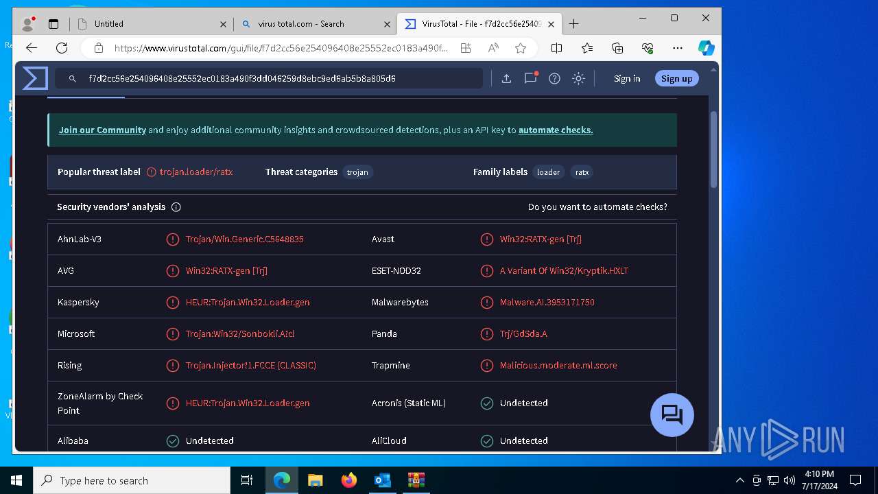878x494 pixels.
Task: Open the browser apps grid icon
Action: click(x=466, y=48)
